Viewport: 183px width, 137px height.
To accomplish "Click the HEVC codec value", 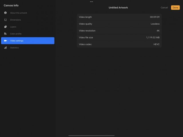I will point(156,44).
